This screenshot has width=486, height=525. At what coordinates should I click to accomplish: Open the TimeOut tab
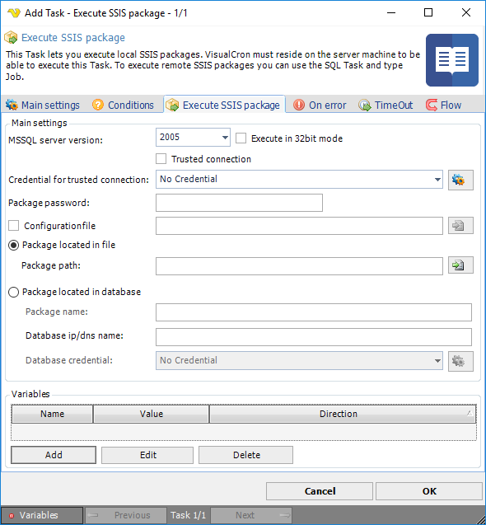click(x=386, y=105)
